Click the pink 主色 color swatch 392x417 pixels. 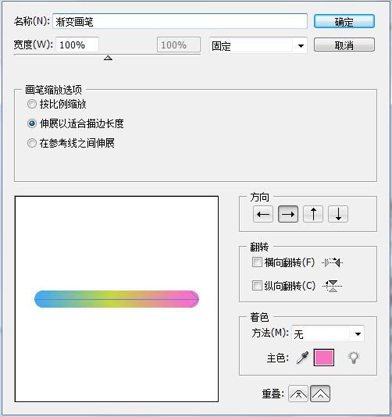click(x=324, y=358)
